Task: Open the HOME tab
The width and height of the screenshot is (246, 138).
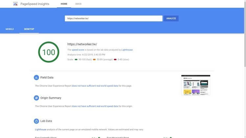Action: point(64,4)
